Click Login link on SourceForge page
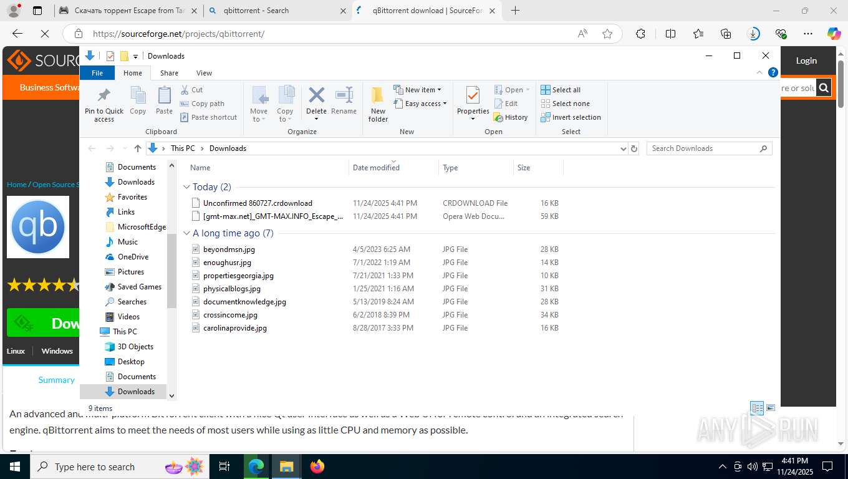The image size is (848, 479). click(x=806, y=60)
